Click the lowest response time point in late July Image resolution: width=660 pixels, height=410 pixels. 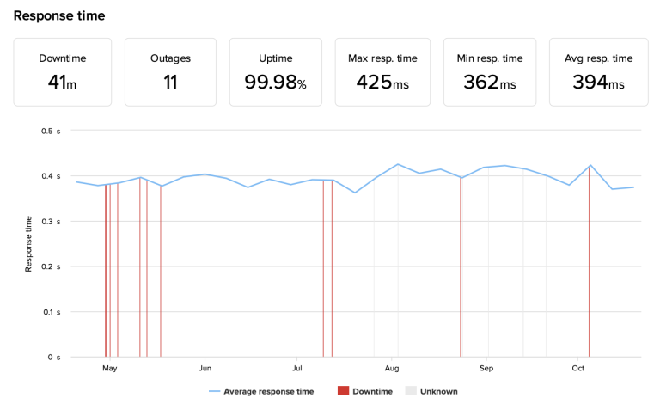click(355, 193)
